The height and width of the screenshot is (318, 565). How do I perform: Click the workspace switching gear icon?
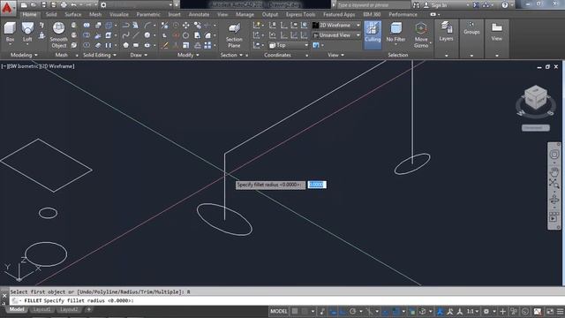tap(486, 311)
